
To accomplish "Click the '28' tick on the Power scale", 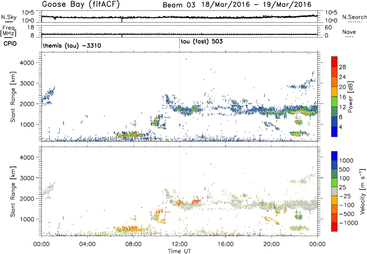I will coord(342,67).
